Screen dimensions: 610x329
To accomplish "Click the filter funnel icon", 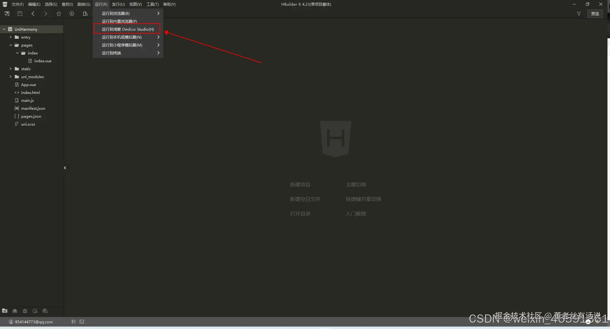I will (579, 14).
